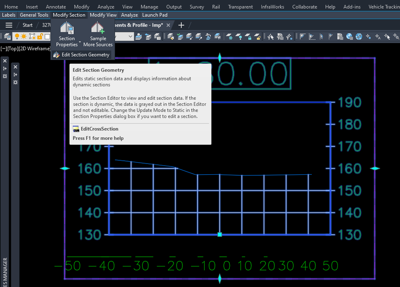
Task: Select the General Tools panel tab
Action: [x=34, y=15]
